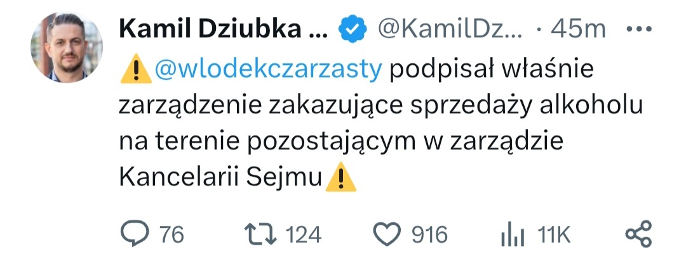The image size is (686, 264).
Task: Click the repost arrows icon
Action: (x=262, y=234)
